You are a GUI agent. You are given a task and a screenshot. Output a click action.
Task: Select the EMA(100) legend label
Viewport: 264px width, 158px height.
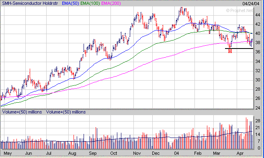90,3
